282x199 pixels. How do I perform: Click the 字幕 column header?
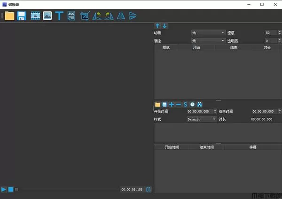[x=252, y=147]
